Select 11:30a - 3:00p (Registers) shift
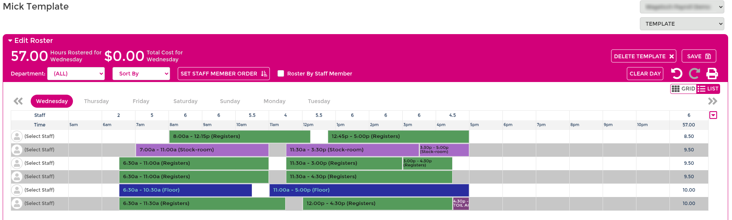 tap(344, 163)
